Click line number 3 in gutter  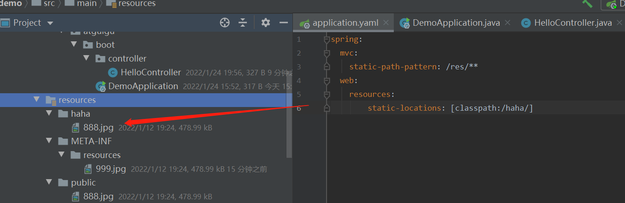[299, 67]
